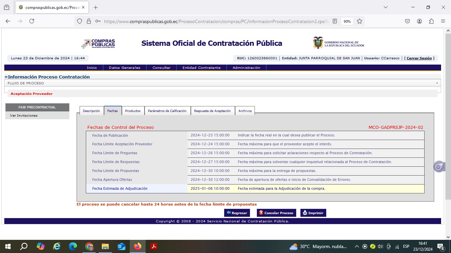This screenshot has width=451, height=253.
Task: Click the Cerrar Sesión link
Action: pyautogui.click(x=419, y=58)
